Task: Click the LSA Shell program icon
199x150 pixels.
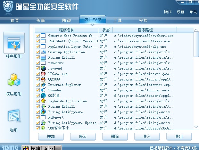Action: tap(43, 41)
